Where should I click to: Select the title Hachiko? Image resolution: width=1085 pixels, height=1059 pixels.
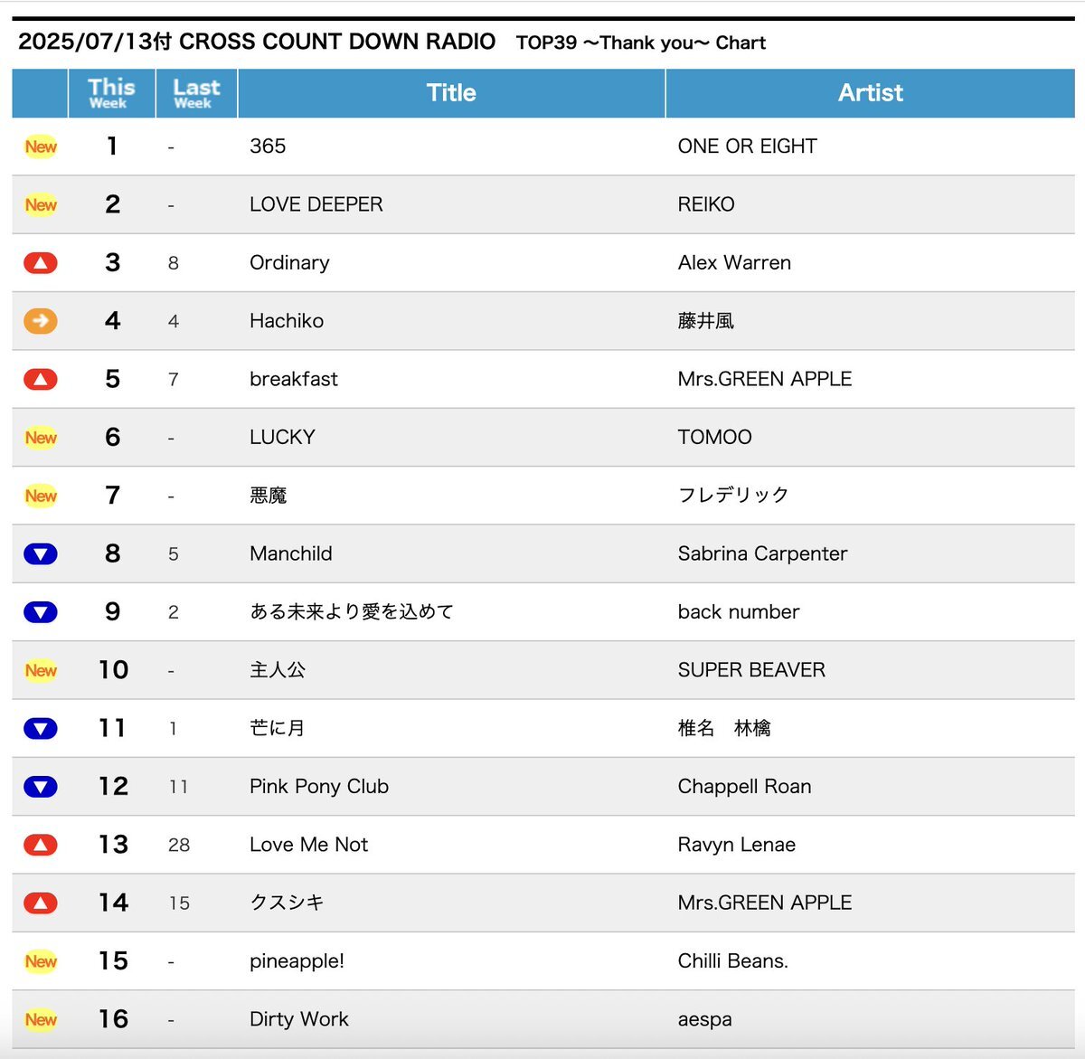[x=287, y=321]
